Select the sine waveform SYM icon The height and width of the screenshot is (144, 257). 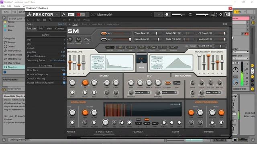[x=87, y=40]
